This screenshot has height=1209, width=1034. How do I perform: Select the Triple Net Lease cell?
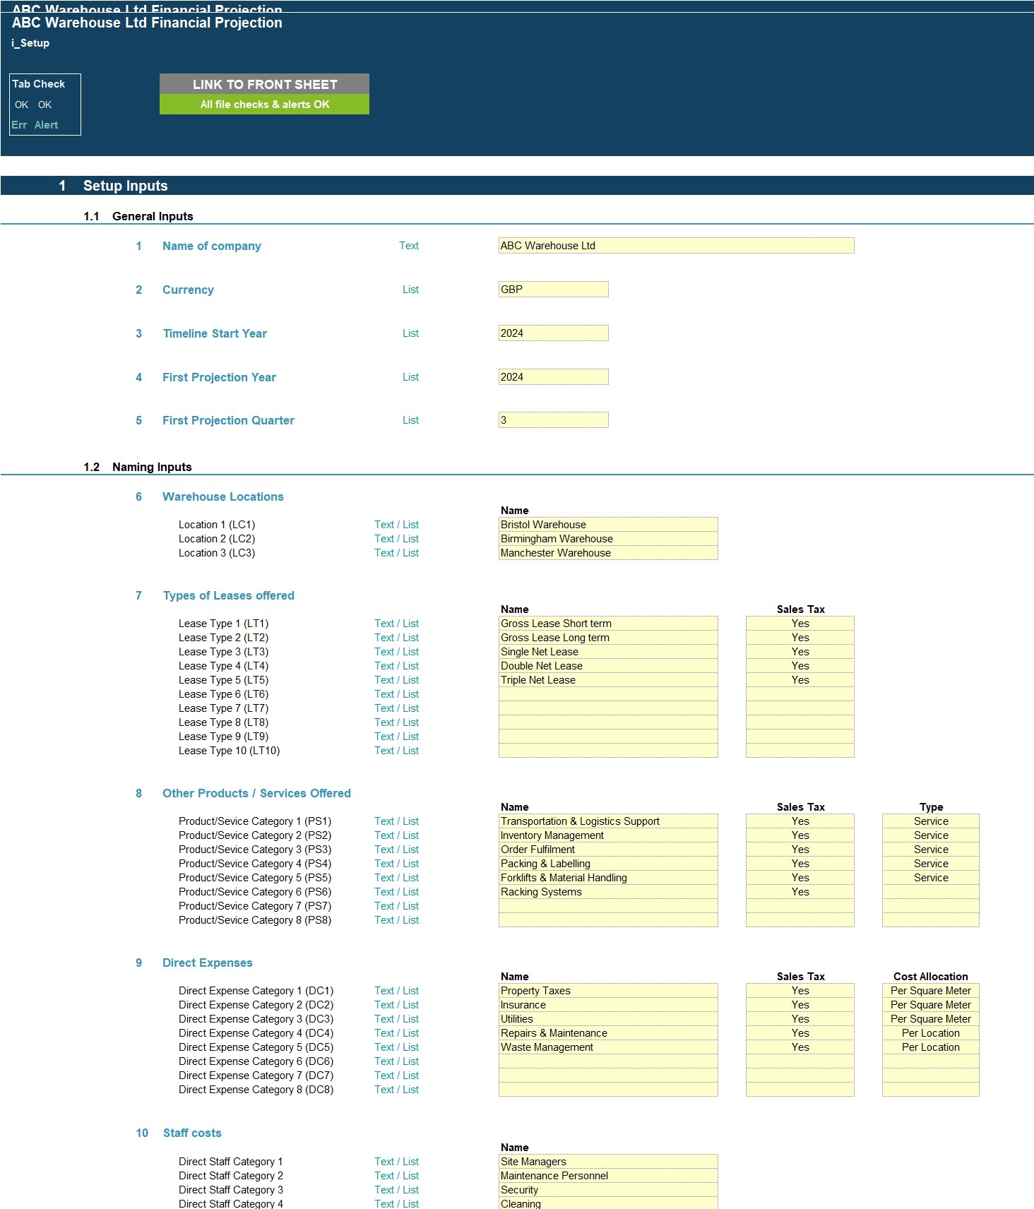[x=608, y=680]
